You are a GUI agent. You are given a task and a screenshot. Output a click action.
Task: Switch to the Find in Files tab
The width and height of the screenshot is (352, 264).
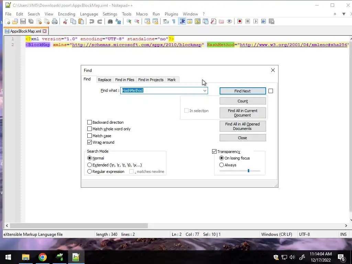(124, 80)
